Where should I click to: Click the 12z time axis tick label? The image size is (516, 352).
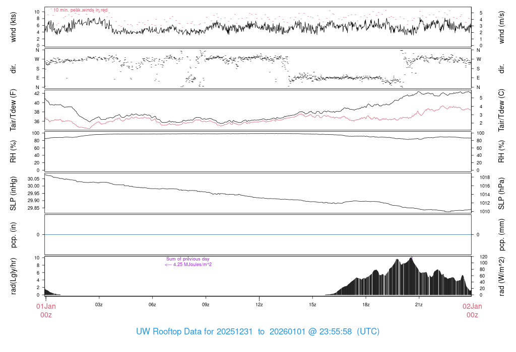(x=259, y=305)
